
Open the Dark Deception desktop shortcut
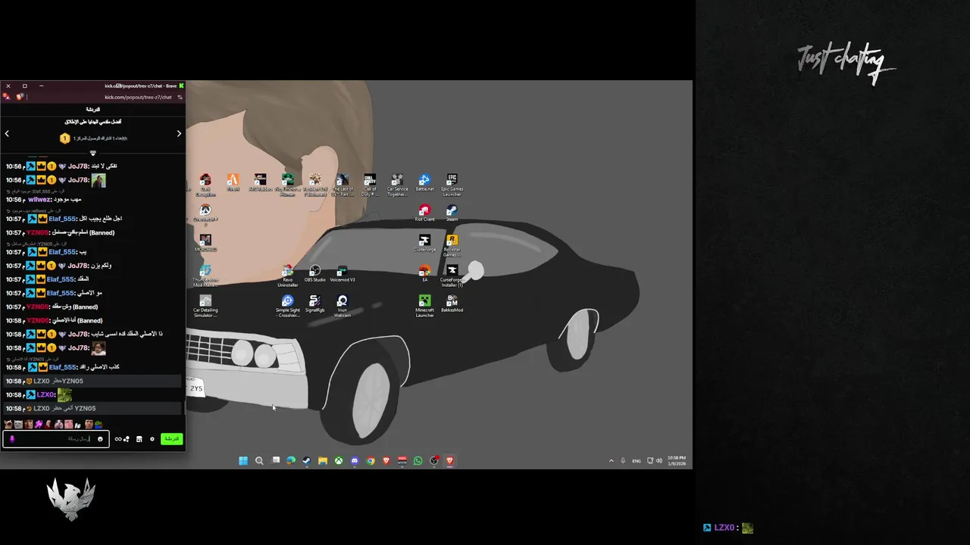click(205, 185)
